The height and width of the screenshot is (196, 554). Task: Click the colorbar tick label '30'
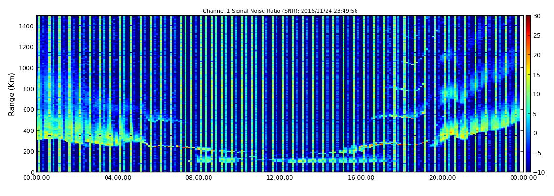tap(537, 16)
